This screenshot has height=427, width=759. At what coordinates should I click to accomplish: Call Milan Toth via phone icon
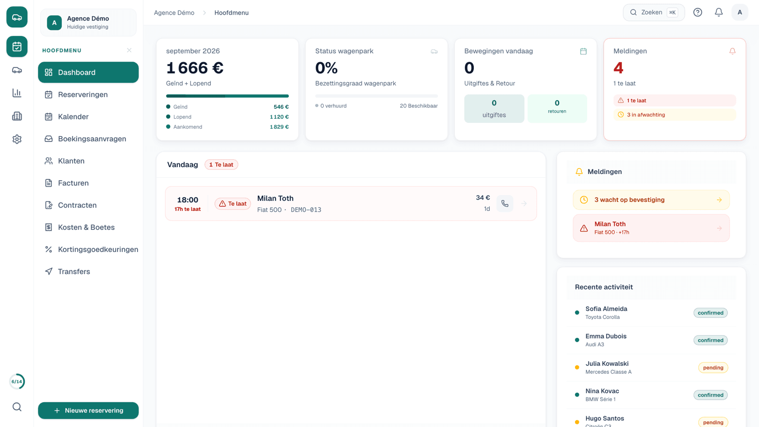pos(505,203)
